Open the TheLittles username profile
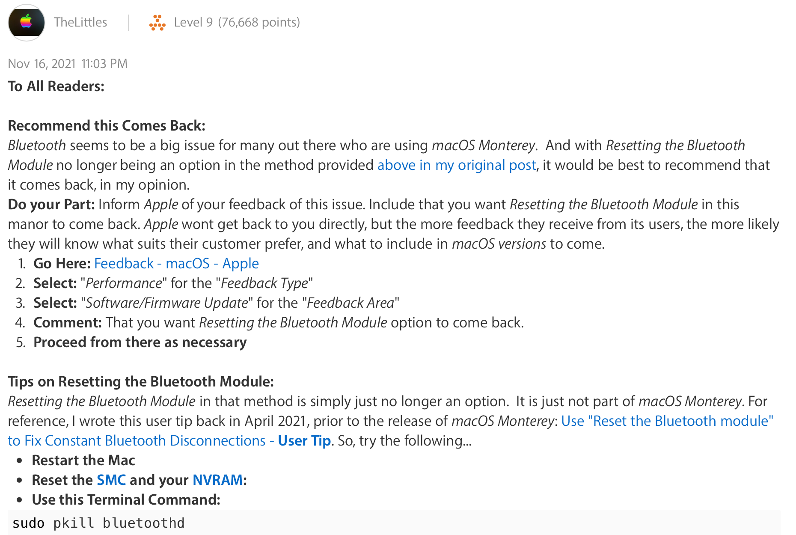Screen dimensions: 796x535 coord(80,22)
